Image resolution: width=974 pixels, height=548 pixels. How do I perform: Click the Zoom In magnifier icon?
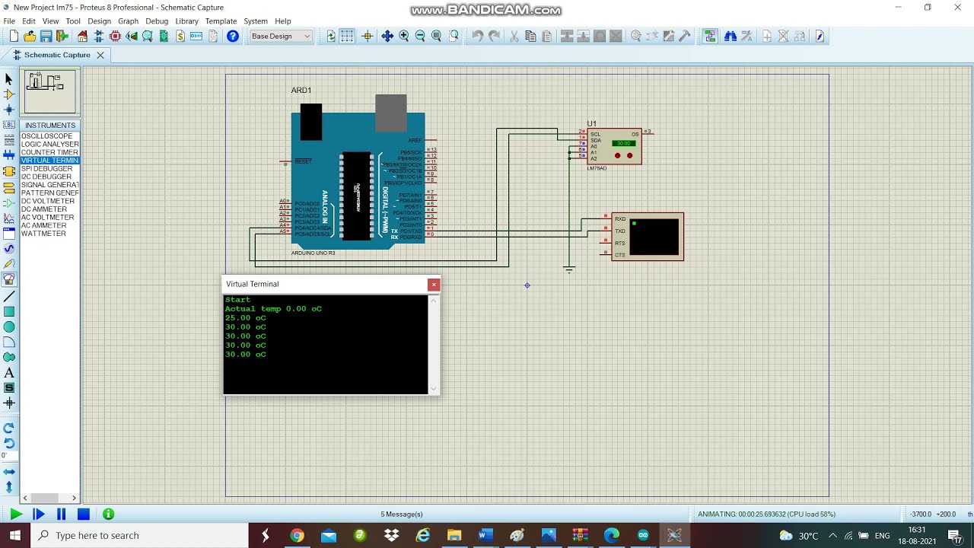point(404,37)
